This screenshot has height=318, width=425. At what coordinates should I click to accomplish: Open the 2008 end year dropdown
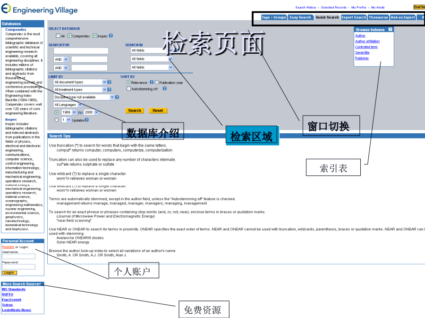91,112
